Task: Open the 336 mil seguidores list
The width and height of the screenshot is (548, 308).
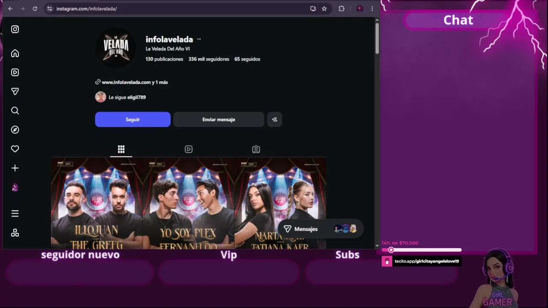Action: [209, 59]
